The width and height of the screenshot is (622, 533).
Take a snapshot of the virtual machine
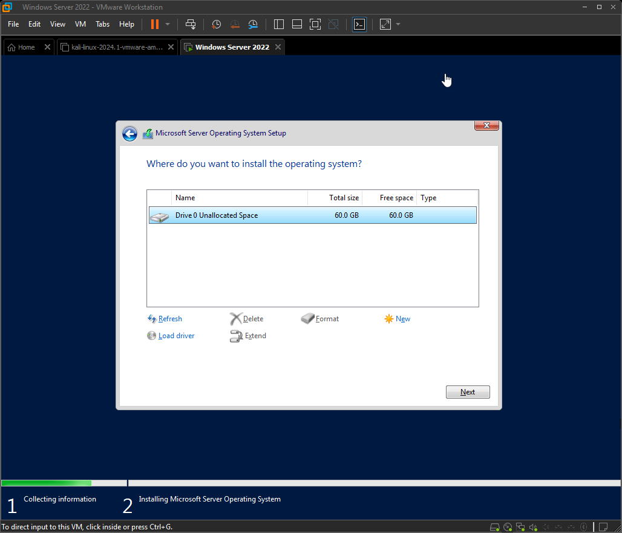(x=216, y=24)
